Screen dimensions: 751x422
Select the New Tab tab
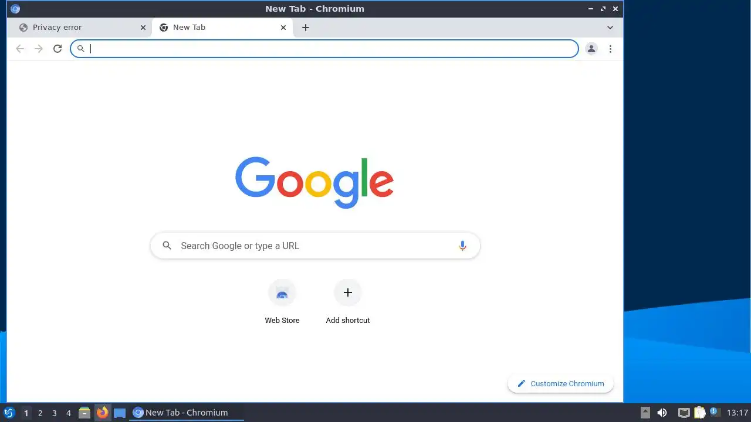[222, 28]
